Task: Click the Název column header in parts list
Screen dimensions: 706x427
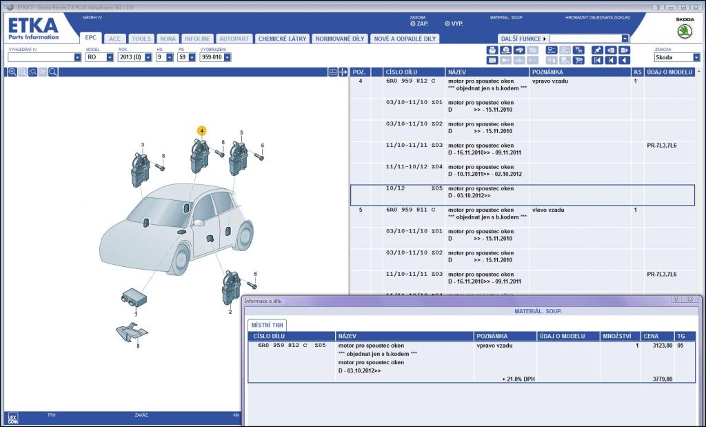Action: click(487, 72)
